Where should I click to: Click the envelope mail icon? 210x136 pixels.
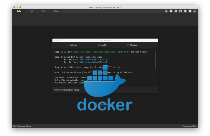click(190, 11)
